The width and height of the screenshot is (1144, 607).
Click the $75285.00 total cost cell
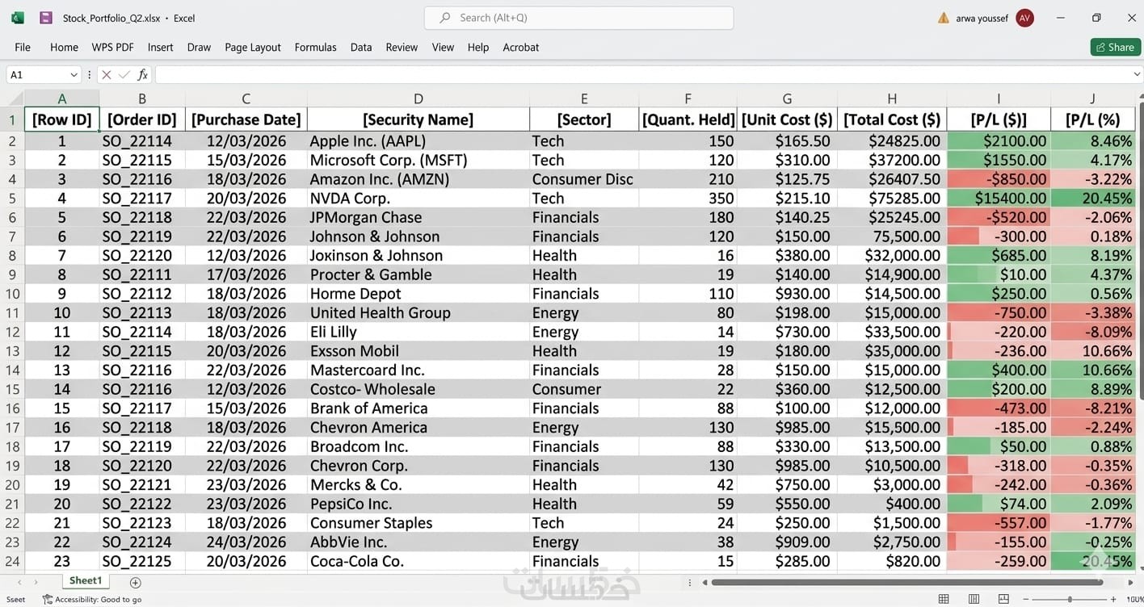coord(892,198)
